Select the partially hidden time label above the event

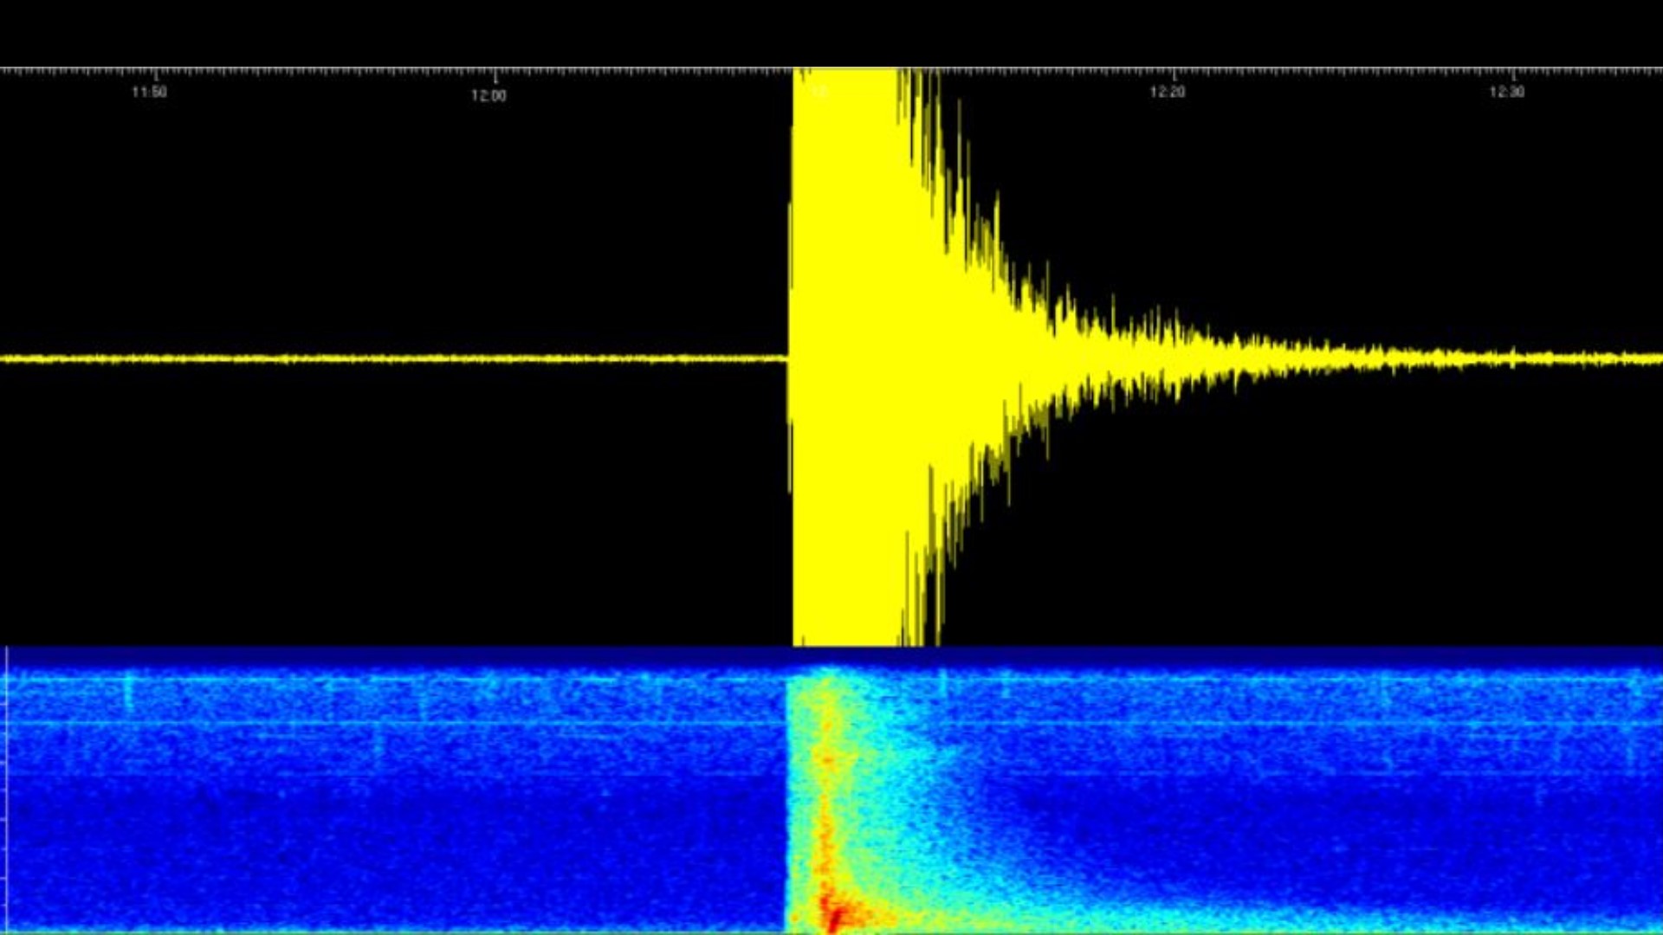tap(819, 88)
